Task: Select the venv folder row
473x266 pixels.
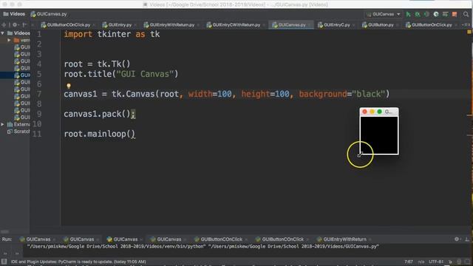Action: click(15, 40)
